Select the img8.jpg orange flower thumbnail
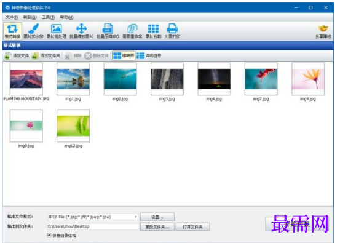340x243 pixels. click(x=308, y=79)
